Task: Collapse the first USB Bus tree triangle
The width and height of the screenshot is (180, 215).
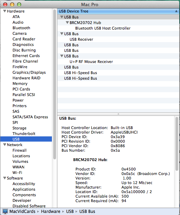Action: point(62,17)
